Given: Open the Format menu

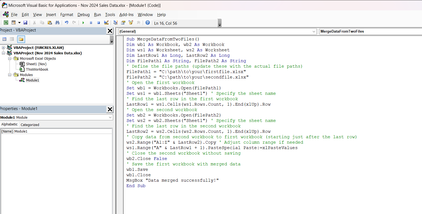Looking at the screenshot, I should (x=67, y=15).
